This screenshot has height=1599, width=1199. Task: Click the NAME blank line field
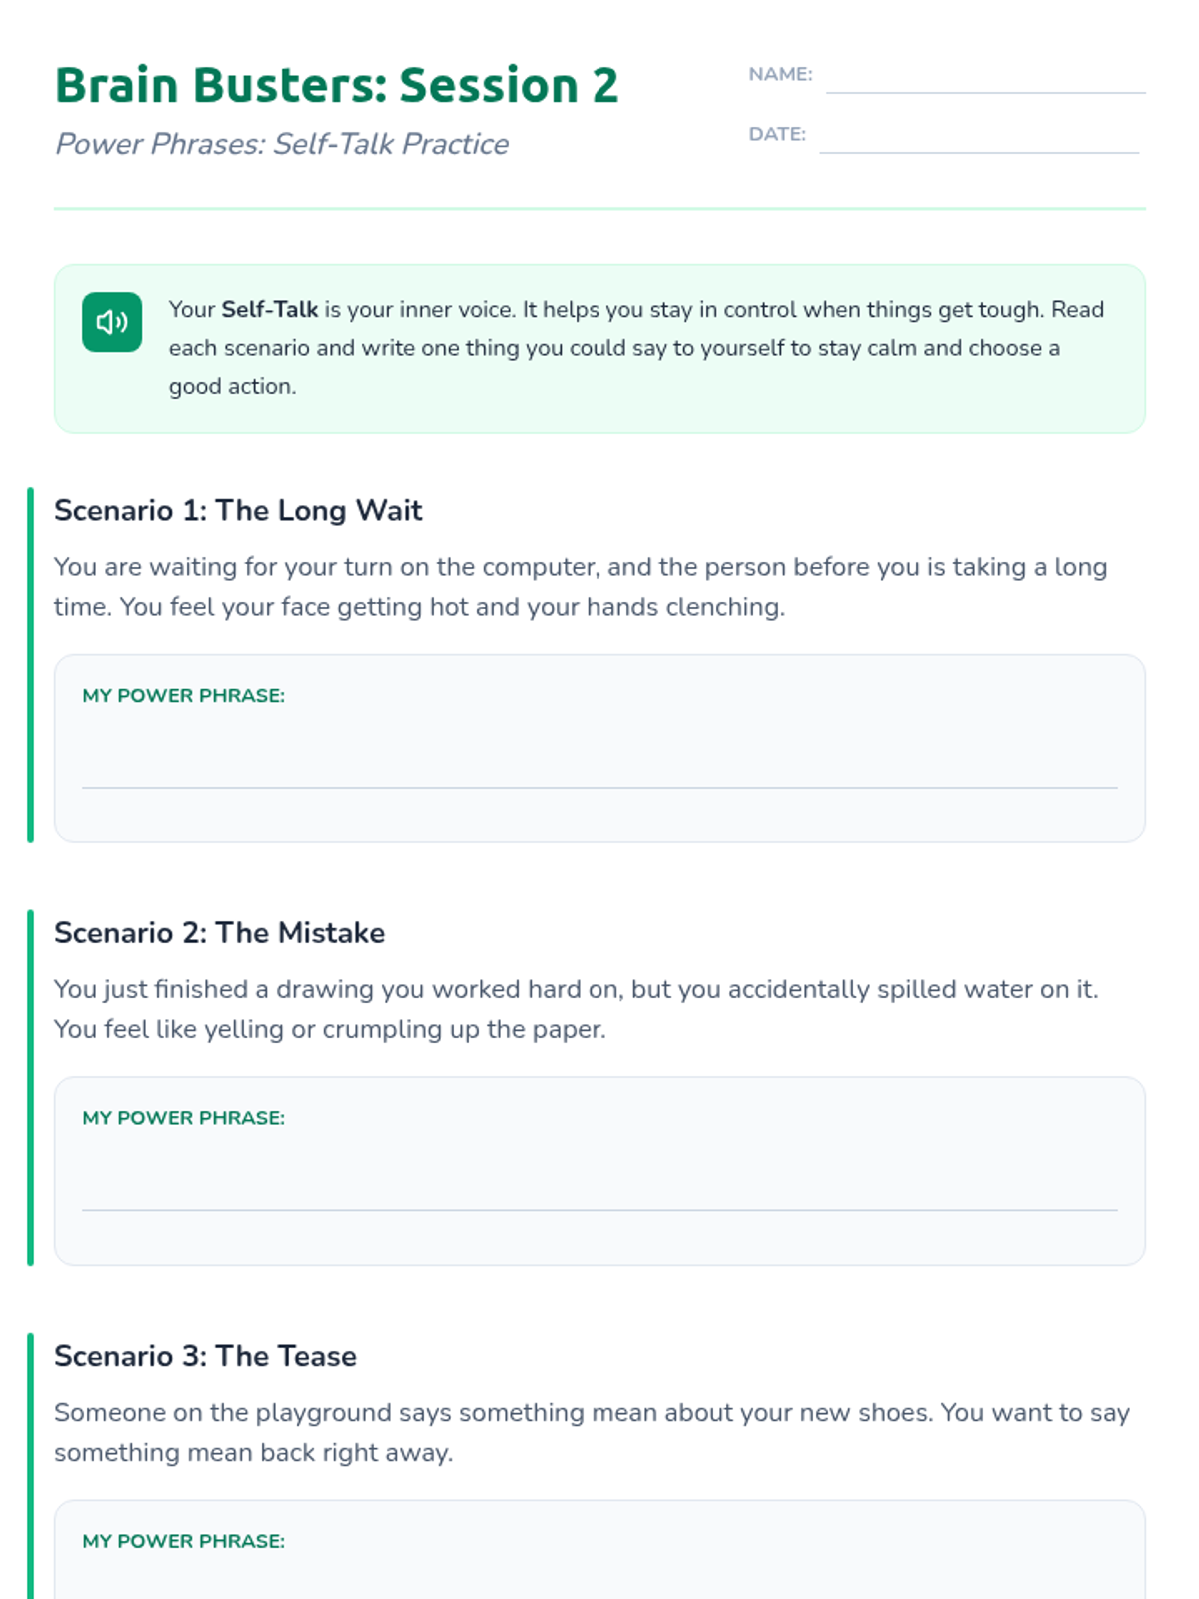pos(985,78)
